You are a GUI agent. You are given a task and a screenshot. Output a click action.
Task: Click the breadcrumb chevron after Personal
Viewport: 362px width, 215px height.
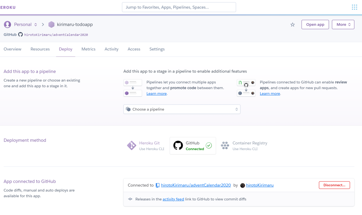pos(43,24)
